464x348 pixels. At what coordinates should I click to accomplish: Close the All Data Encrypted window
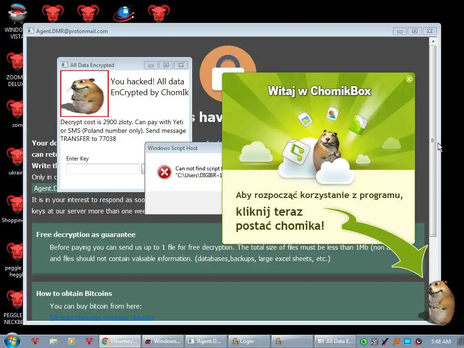click(x=181, y=65)
